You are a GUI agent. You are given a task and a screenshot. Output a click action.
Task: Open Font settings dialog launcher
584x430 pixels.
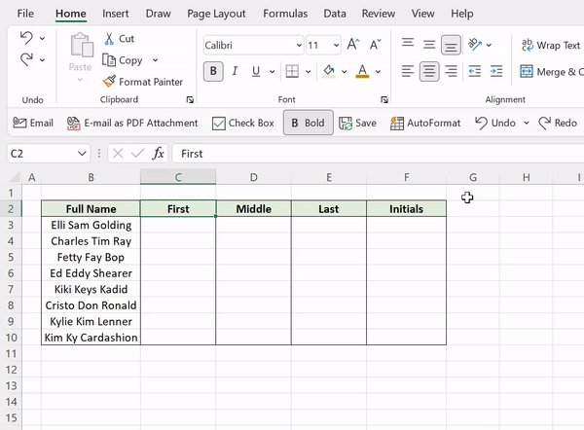pos(384,100)
